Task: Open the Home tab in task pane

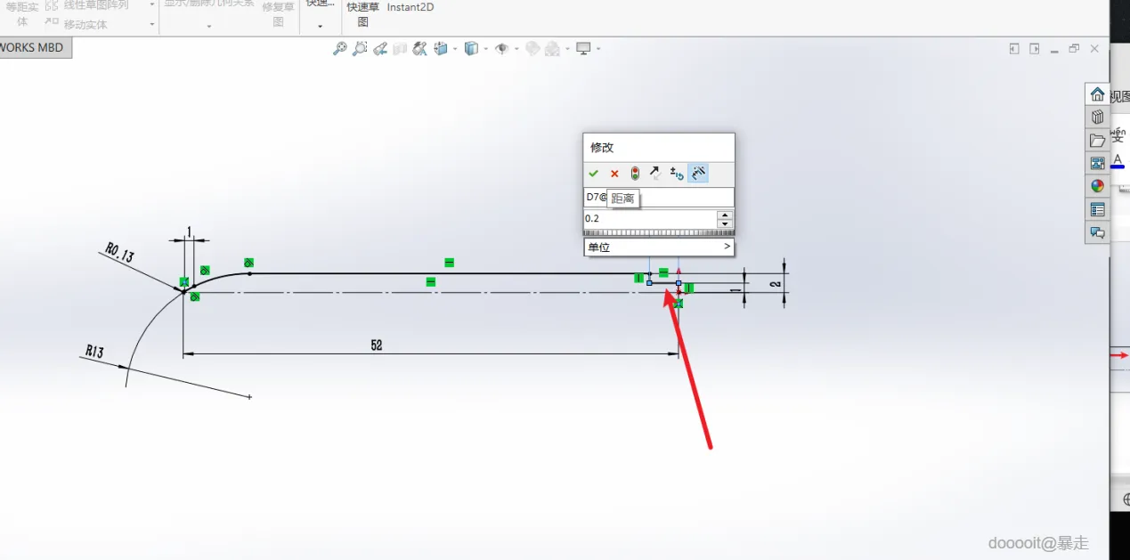Action: [x=1097, y=94]
